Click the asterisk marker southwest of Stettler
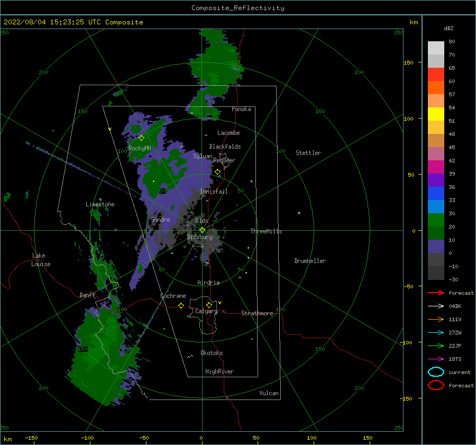The width and height of the screenshot is (476, 445). coord(251,181)
